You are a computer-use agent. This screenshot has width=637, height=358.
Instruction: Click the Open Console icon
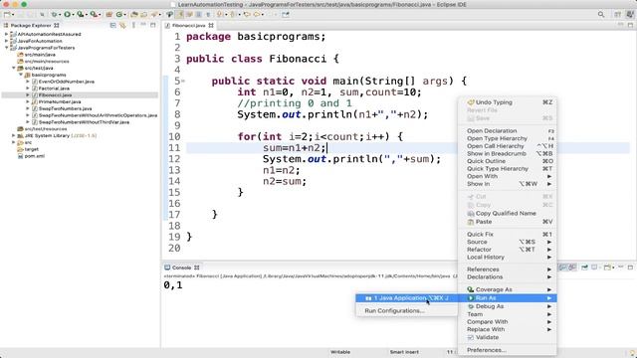[x=607, y=268]
